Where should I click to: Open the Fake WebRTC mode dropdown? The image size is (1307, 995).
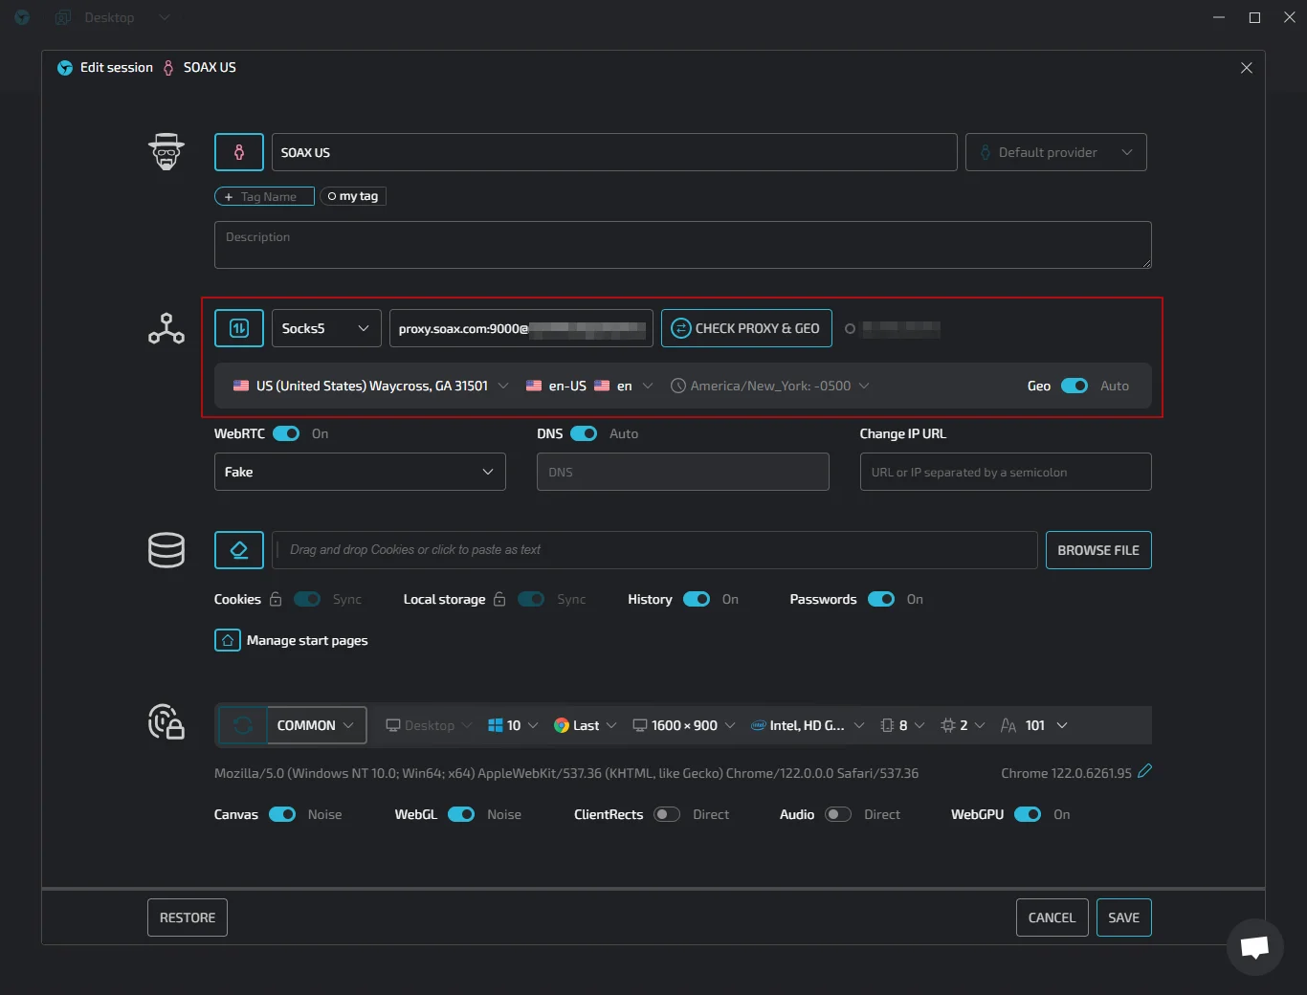click(360, 472)
